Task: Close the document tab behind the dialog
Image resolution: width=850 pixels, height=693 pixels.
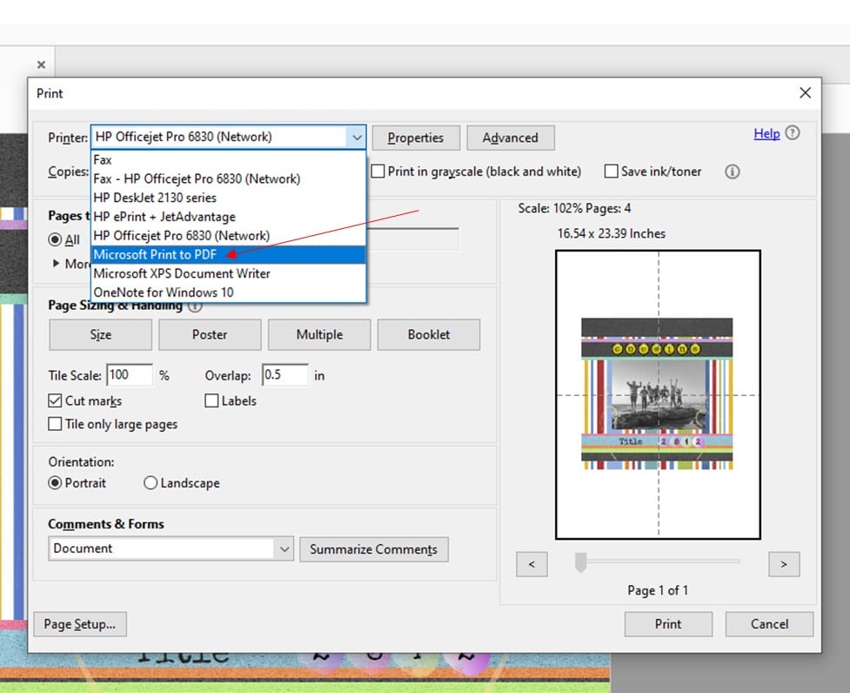Action: click(41, 65)
